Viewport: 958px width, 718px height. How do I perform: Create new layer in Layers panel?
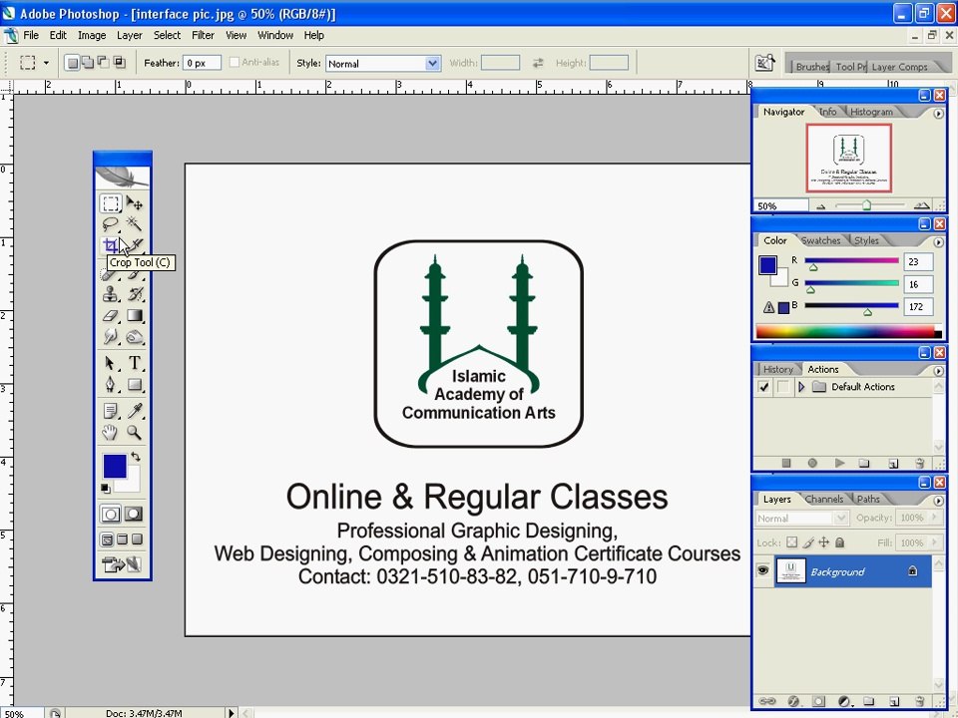894,701
